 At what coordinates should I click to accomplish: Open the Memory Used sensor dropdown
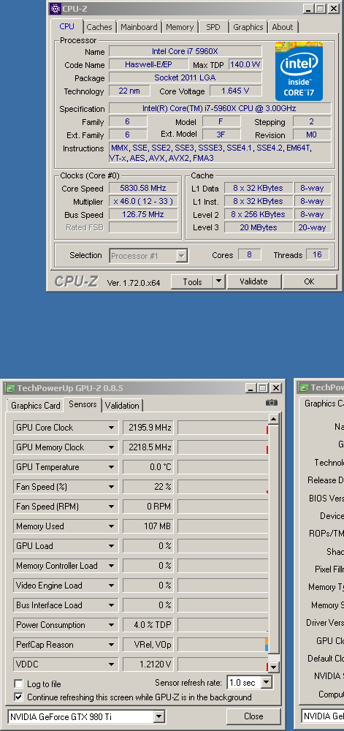(111, 526)
